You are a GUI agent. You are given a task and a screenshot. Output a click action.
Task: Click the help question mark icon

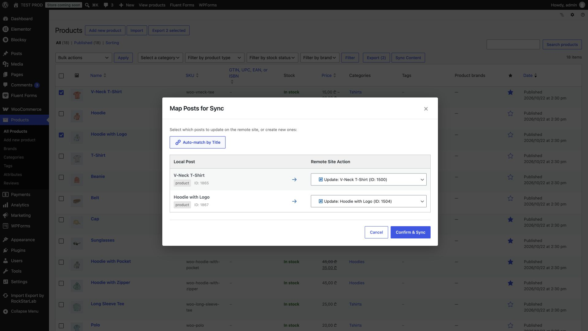point(582,15)
